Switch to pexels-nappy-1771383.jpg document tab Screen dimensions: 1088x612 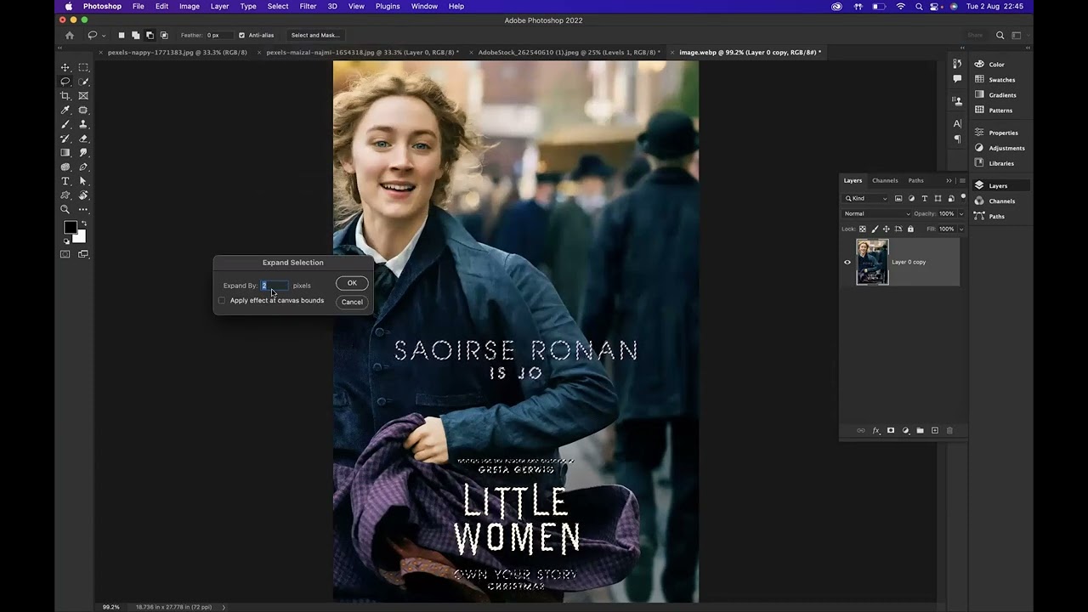177,53
